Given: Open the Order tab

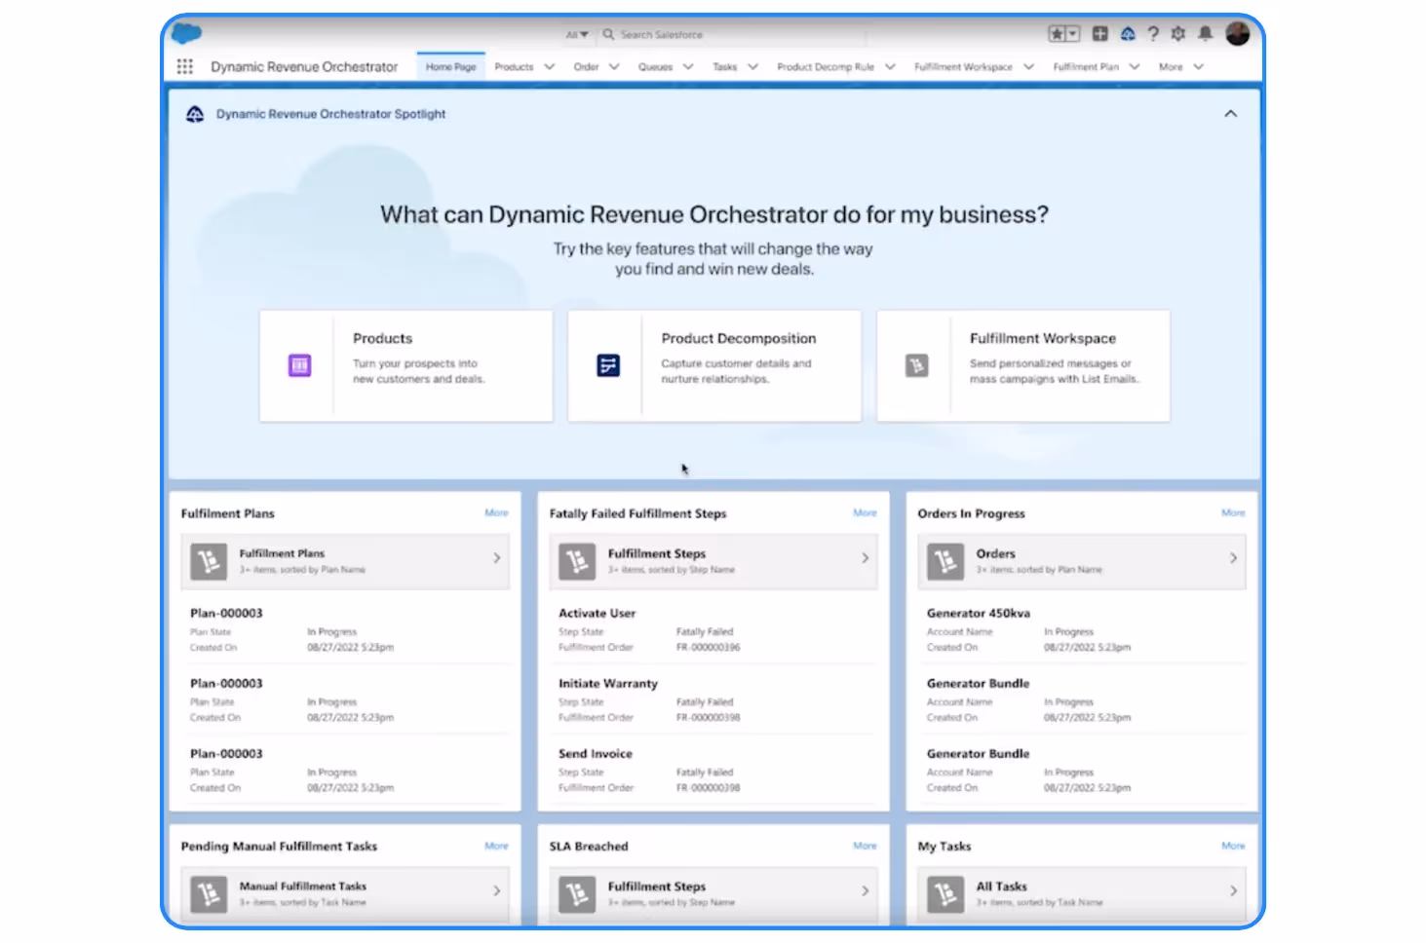Looking at the screenshot, I should [586, 67].
